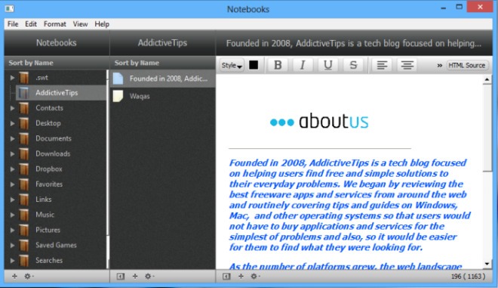498x288 pixels.
Task: Open the Style dropdown
Action: click(232, 65)
